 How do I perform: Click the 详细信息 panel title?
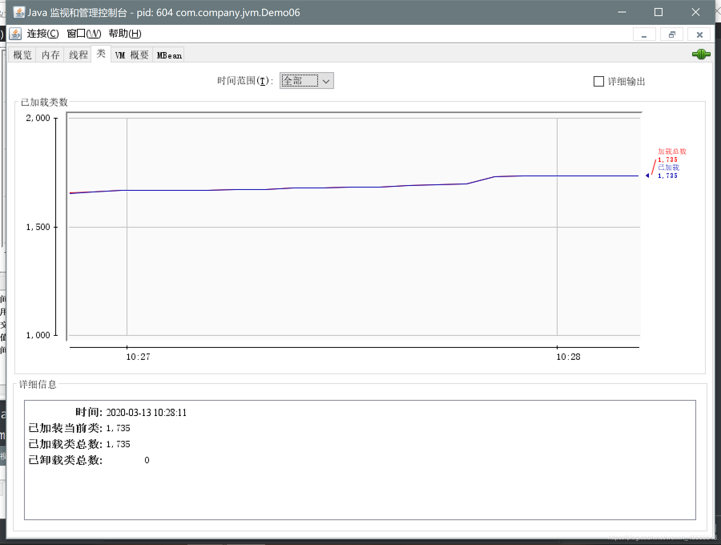click(38, 384)
